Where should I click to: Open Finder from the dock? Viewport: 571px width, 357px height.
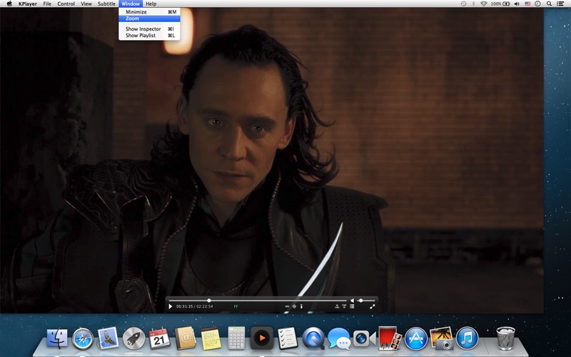pos(57,338)
